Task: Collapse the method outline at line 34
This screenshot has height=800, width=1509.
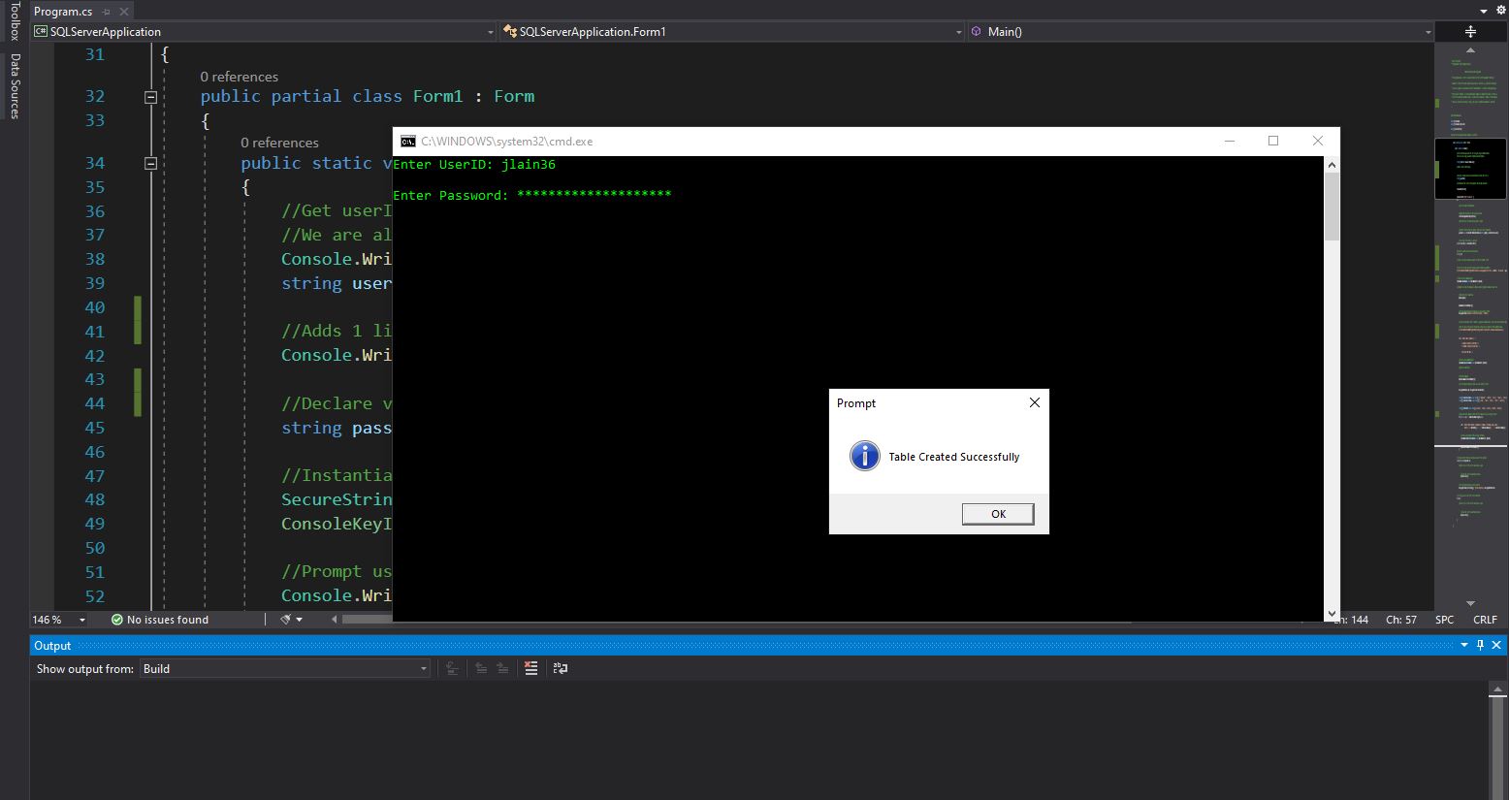Action: tap(150, 164)
